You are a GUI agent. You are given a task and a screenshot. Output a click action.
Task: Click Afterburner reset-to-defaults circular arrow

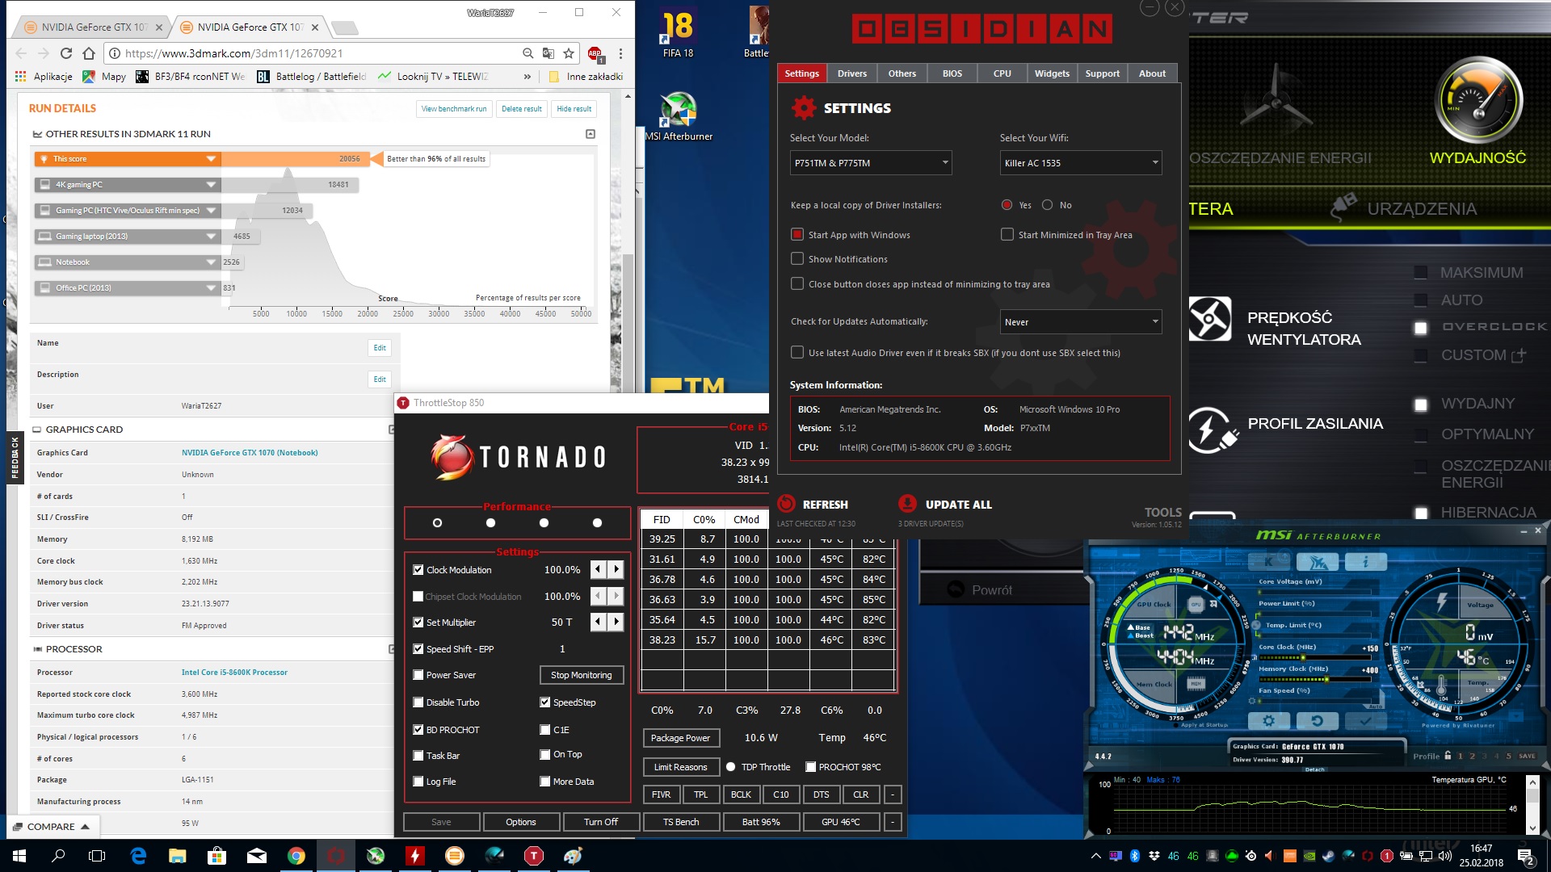point(1317,720)
